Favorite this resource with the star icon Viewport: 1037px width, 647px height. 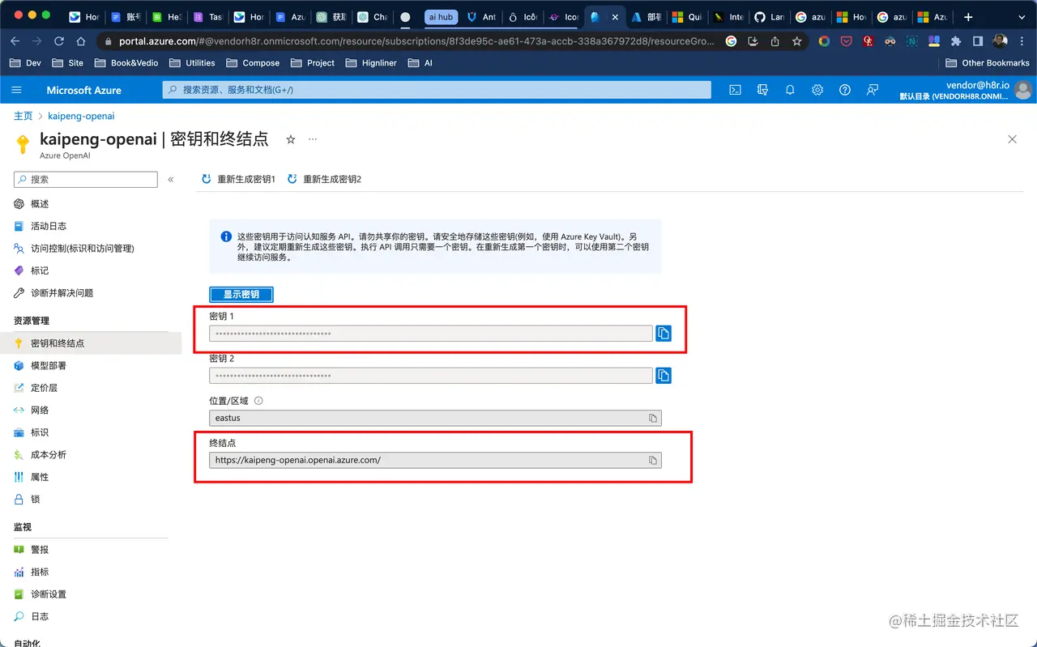pyautogui.click(x=291, y=139)
